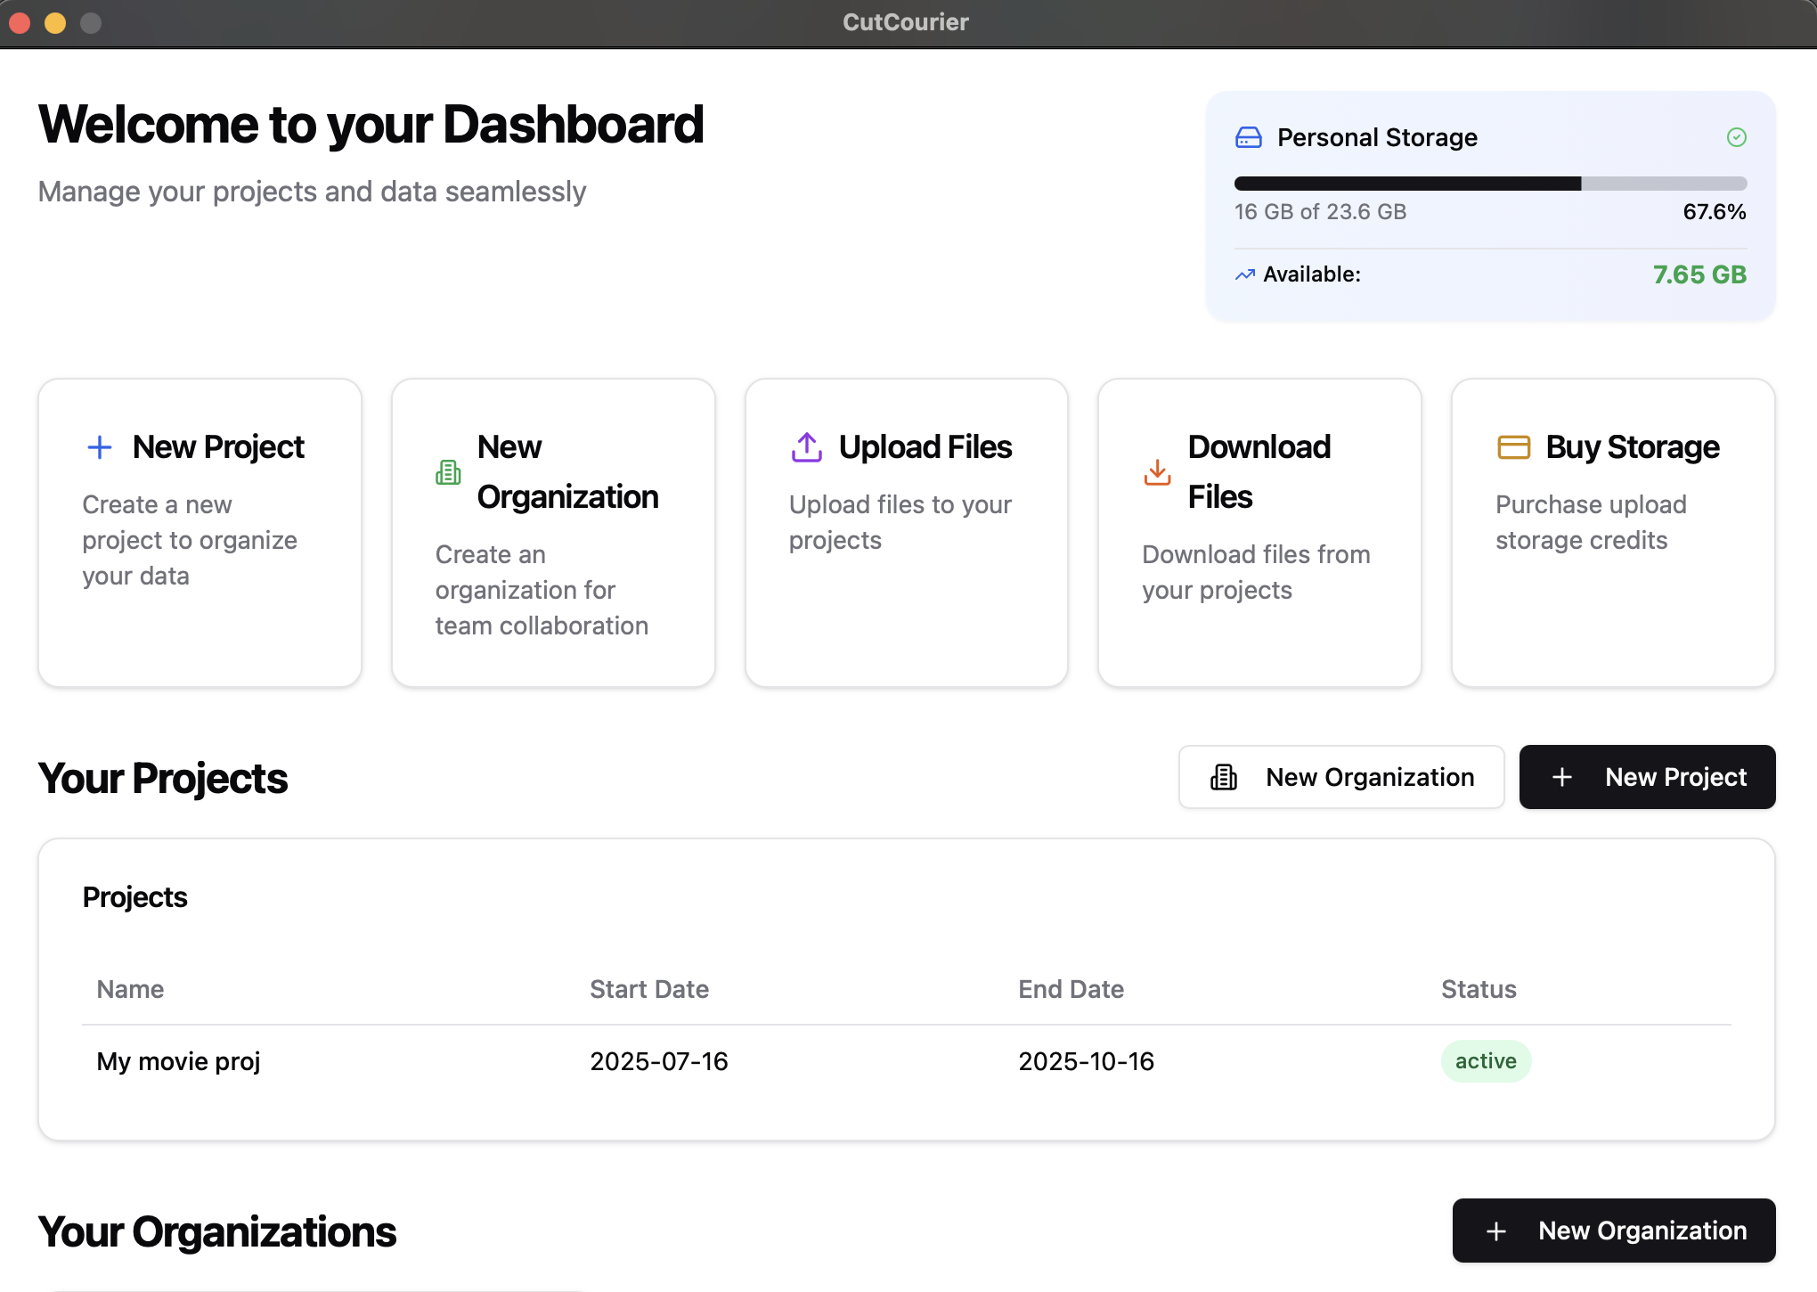Viewport: 1817px width, 1292px height.
Task: Click the Your Organizations section heading
Action: 217,1231
